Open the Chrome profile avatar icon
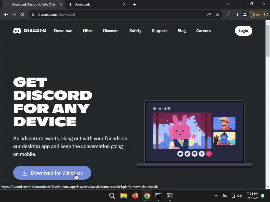270x202 pixels. [x=245, y=15]
